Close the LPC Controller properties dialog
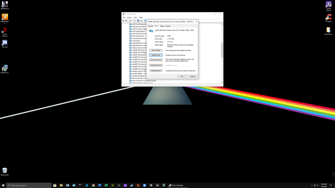Image resolution: width=335 pixels, height=188 pixels. (197, 21)
